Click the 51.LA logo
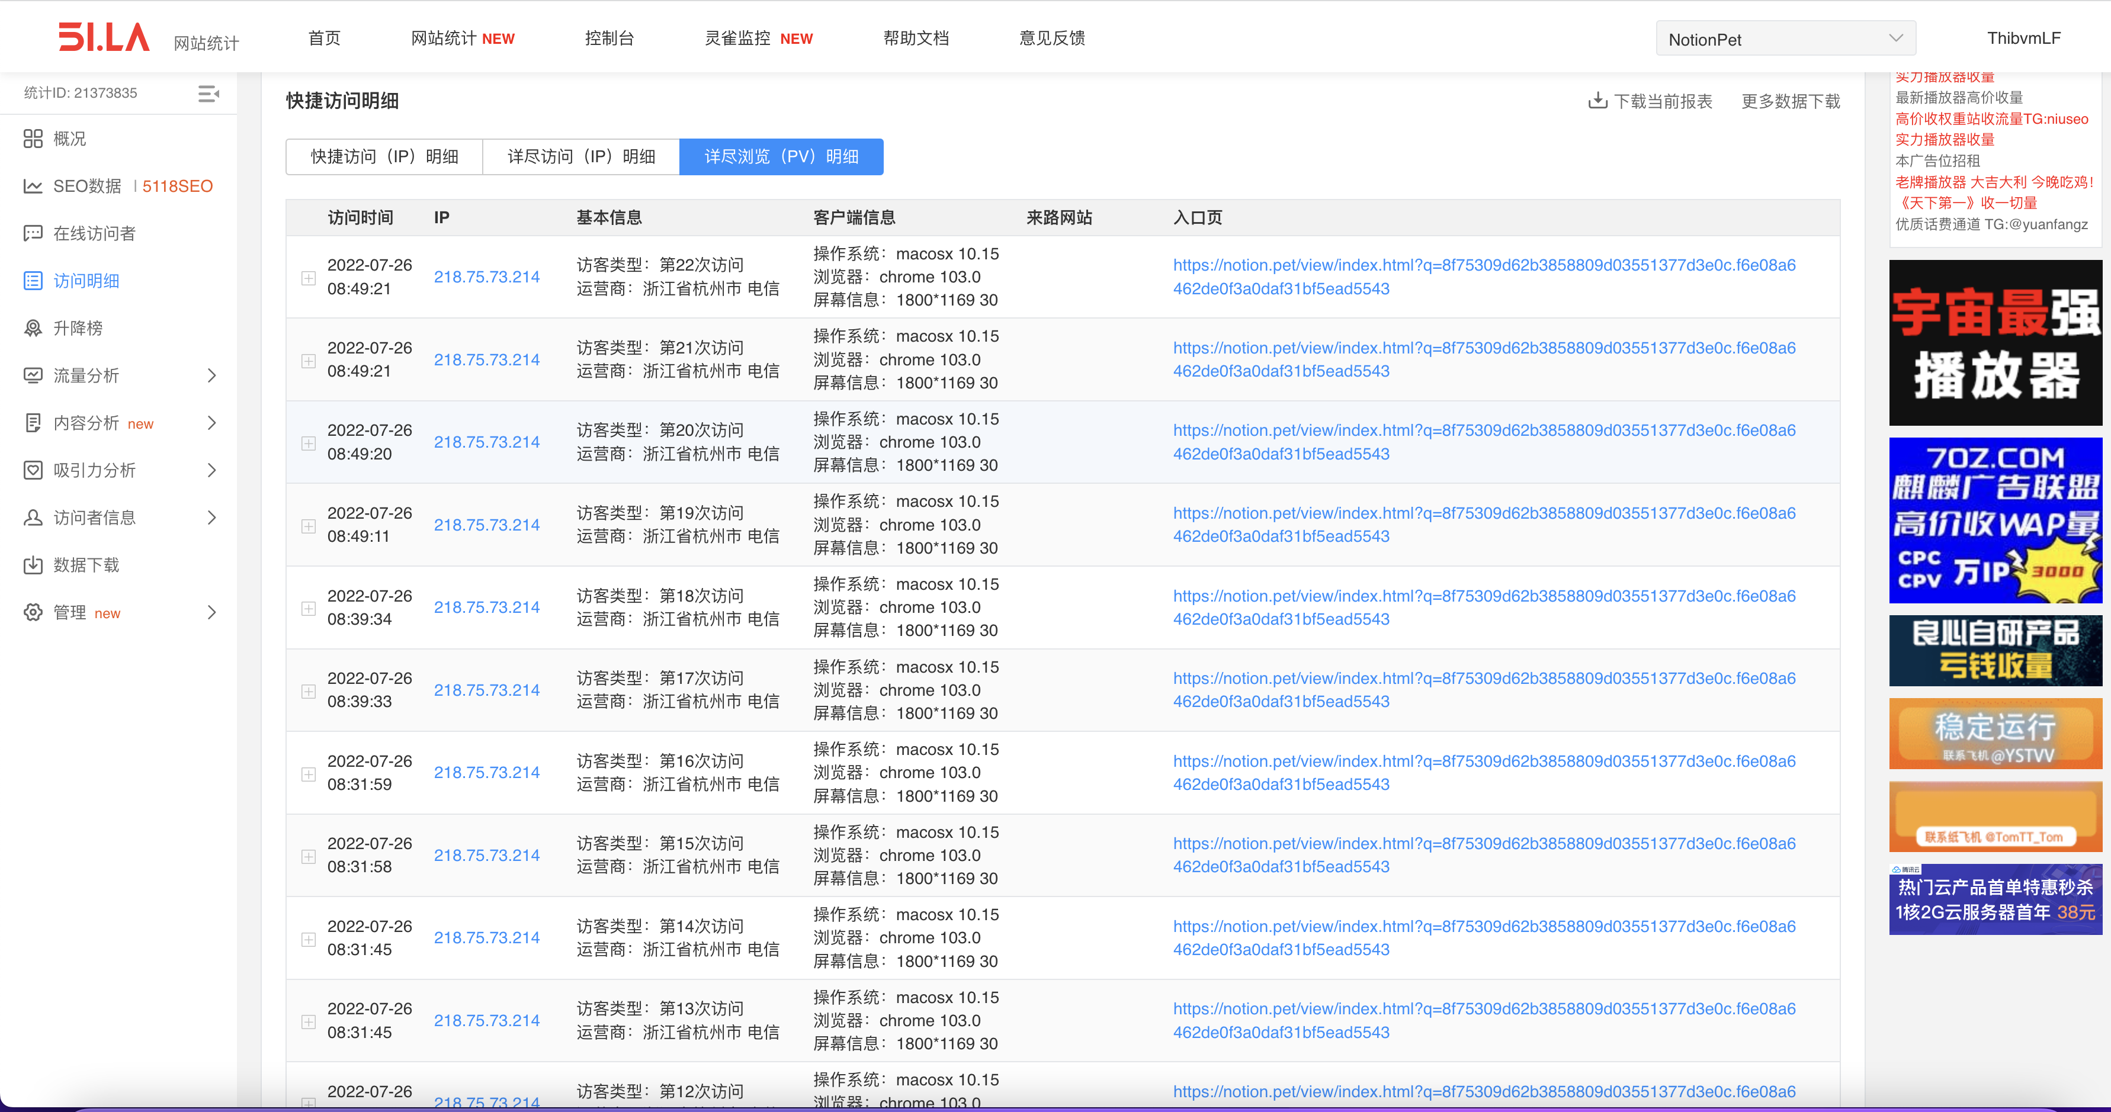This screenshot has width=2111, height=1112. click(104, 38)
